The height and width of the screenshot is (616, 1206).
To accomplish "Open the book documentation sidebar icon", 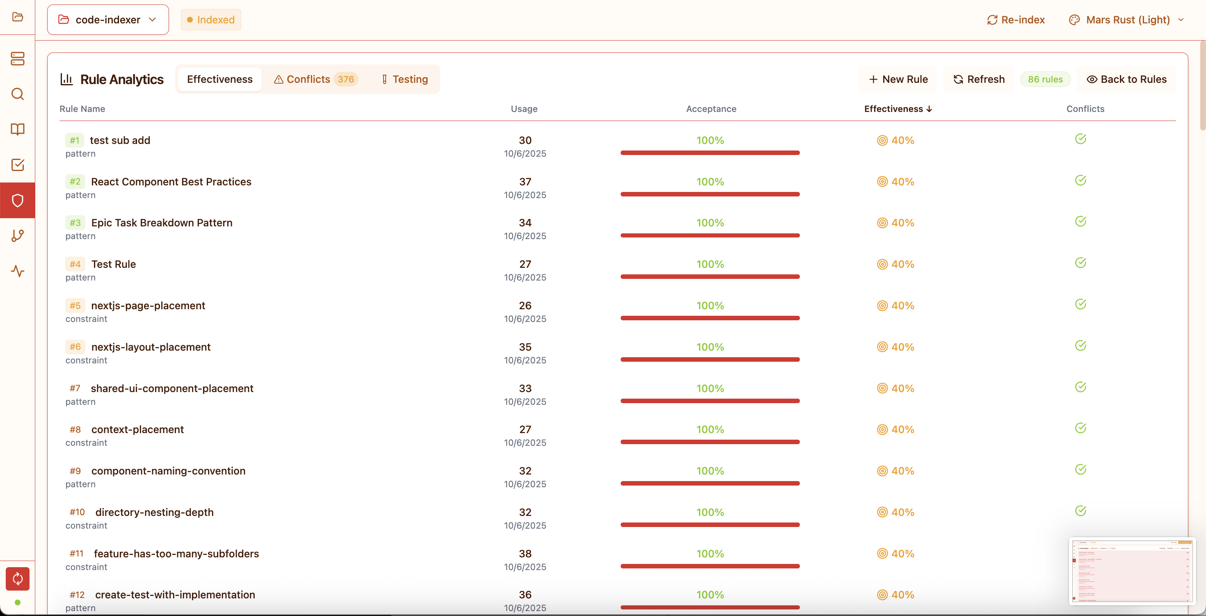I will click(x=17, y=129).
